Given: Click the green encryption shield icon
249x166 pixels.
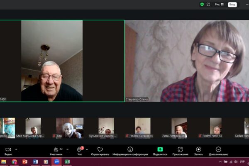Looking at the screenshot, I should (x=202, y=4).
